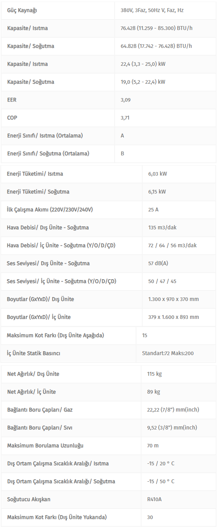Click Enerji Sınıfı/ Soğutma (Ortalama) value B
220x528 pixels.
point(122,154)
